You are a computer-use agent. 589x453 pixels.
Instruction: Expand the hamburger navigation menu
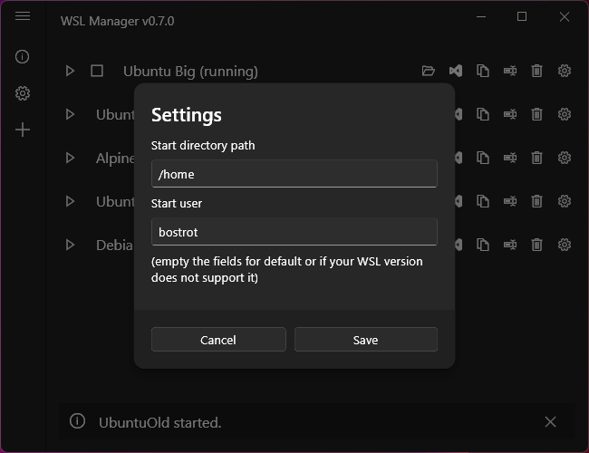(23, 16)
